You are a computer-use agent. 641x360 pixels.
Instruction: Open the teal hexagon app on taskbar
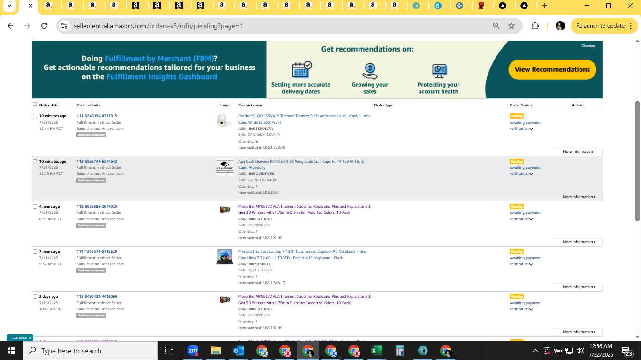(x=422, y=351)
